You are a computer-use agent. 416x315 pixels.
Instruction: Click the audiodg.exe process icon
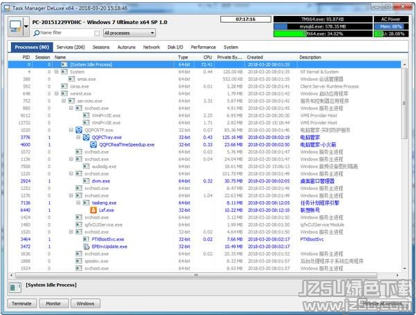point(86,166)
